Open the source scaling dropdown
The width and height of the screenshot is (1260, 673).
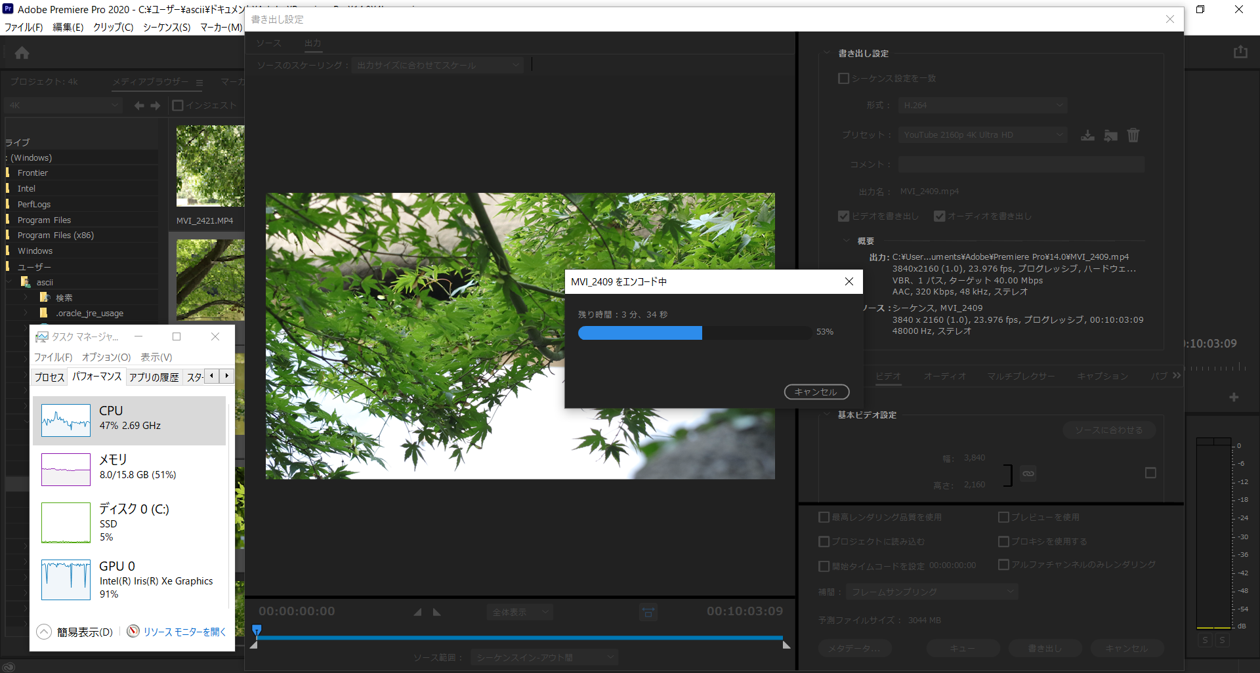click(438, 66)
